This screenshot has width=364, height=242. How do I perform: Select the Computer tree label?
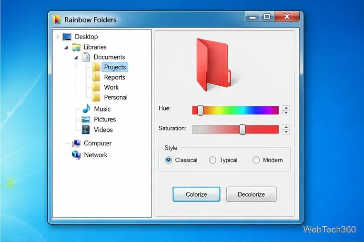coord(98,143)
